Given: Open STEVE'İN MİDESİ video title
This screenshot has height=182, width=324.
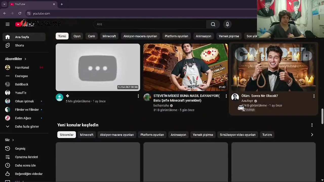Looking at the screenshot, I should pos(186,98).
